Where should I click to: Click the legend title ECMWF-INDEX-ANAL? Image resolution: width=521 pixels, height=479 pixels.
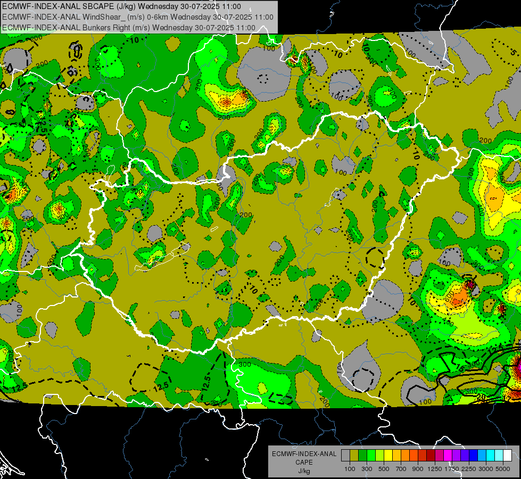coord(304,454)
